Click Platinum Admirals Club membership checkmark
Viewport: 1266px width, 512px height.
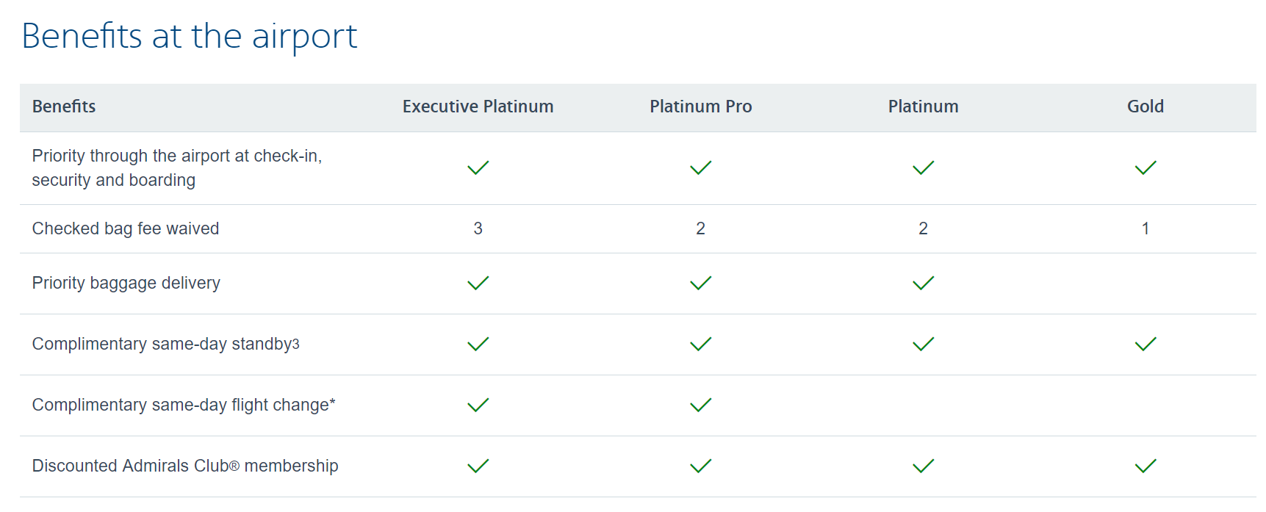coord(923,466)
